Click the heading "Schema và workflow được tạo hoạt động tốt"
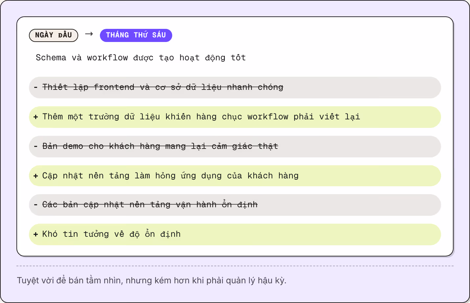The height and width of the screenshot is (303, 470). point(141,58)
